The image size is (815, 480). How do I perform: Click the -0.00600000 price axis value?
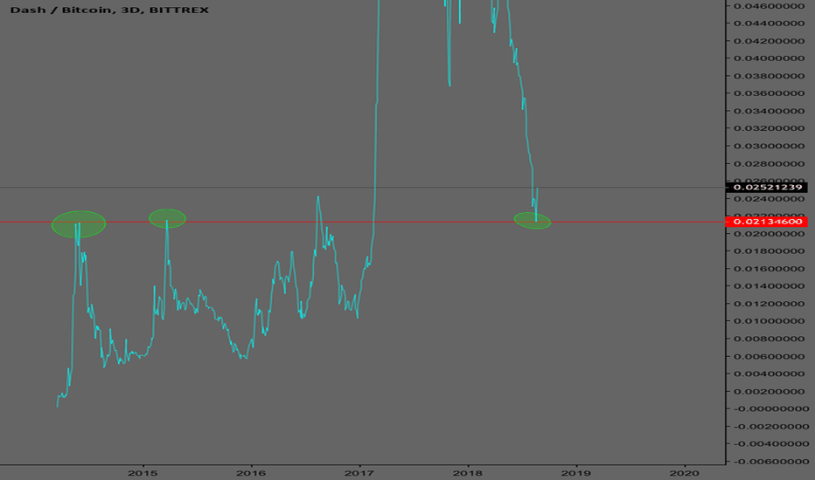coord(770,462)
